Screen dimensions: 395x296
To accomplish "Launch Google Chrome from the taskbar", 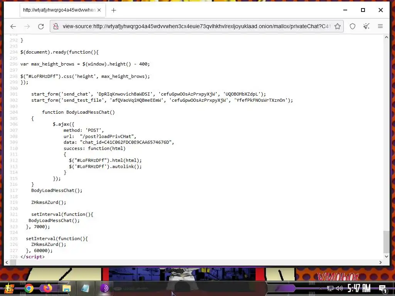I will [x=29, y=288].
